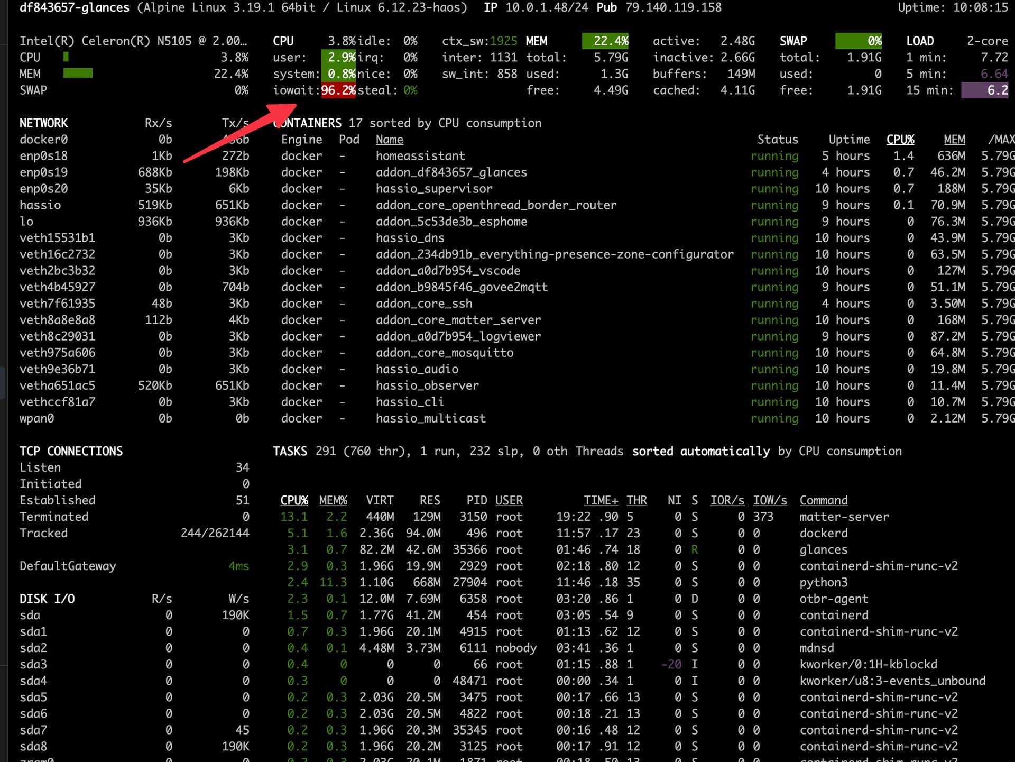Click the MEM 22.4% green indicator
The image size is (1015, 762).
pyautogui.click(x=605, y=41)
